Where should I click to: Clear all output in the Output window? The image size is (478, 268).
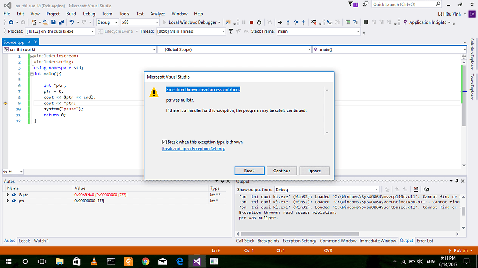click(x=415, y=189)
